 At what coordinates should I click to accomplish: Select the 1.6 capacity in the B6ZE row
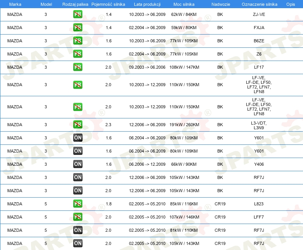point(108,41)
